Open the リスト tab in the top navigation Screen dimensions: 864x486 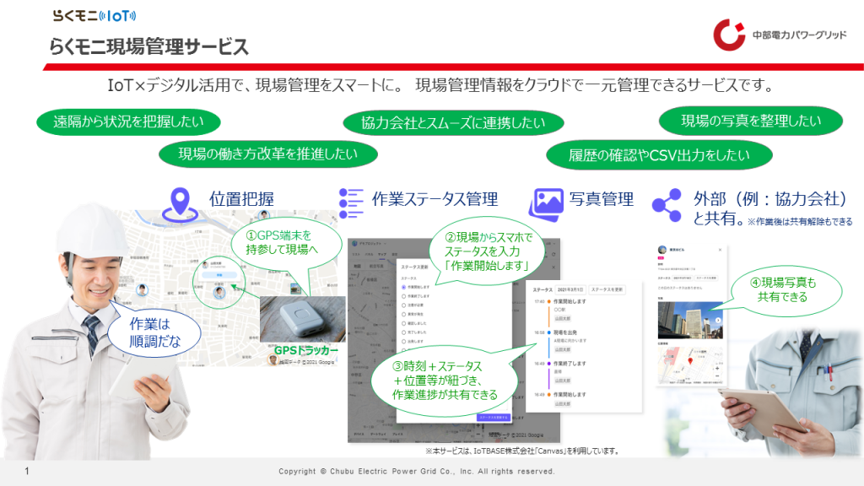356,255
